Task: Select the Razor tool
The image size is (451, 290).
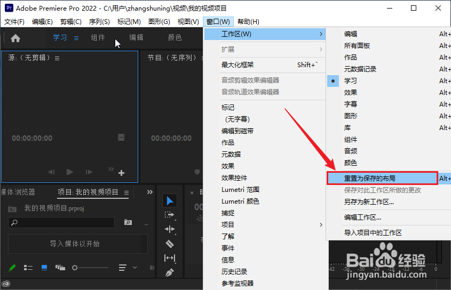Action: coord(170,244)
